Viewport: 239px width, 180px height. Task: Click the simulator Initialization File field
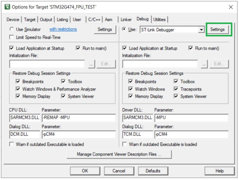coord(47,64)
